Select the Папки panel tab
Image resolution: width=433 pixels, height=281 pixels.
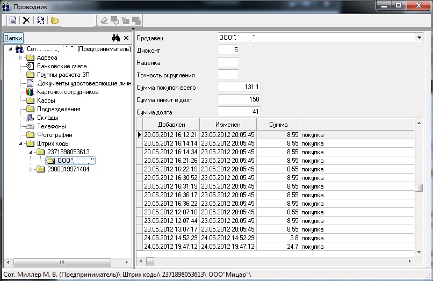click(13, 38)
